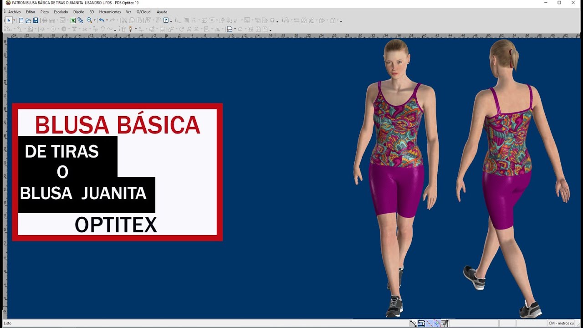Click the Listo status text
Viewport: 583px width, 328px height.
click(x=7, y=323)
